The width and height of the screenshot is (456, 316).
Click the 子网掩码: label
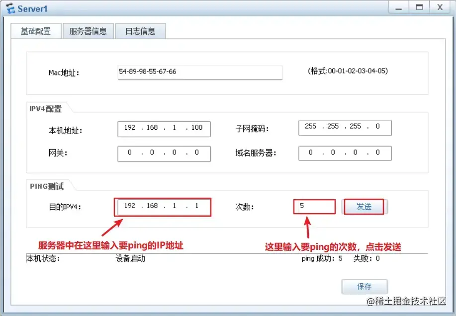[252, 129]
